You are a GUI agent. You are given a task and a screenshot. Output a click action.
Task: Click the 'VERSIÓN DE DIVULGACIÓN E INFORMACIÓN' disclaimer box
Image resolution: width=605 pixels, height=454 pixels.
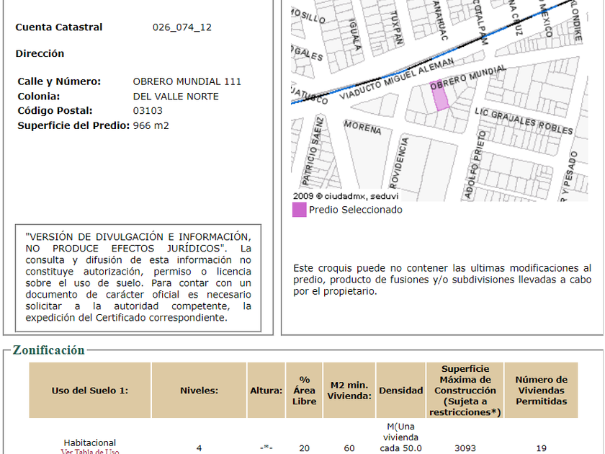(x=138, y=277)
